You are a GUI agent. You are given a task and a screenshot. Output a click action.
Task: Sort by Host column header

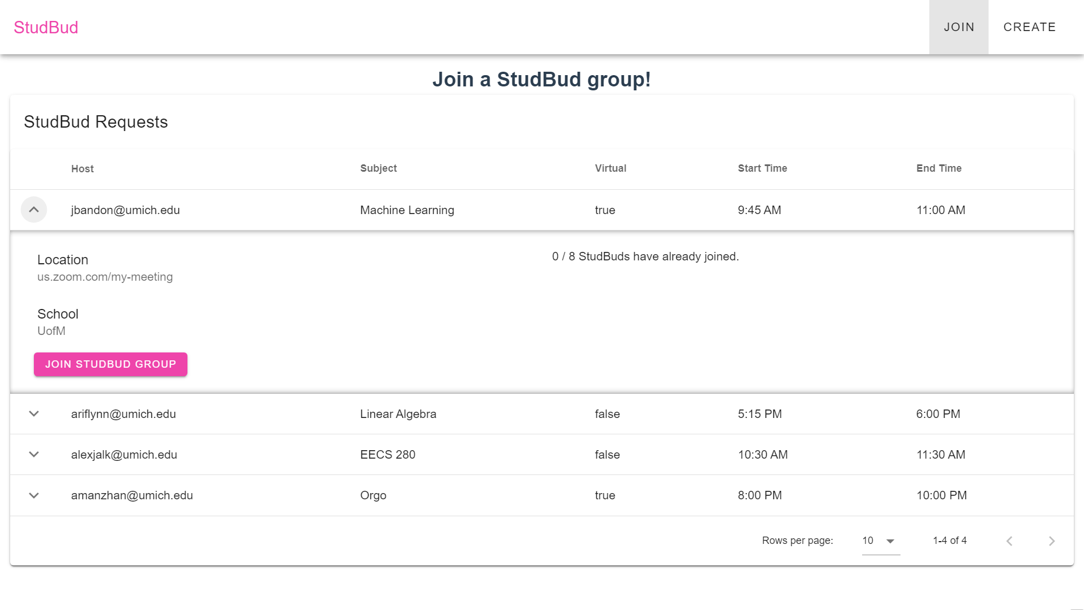[x=82, y=169]
